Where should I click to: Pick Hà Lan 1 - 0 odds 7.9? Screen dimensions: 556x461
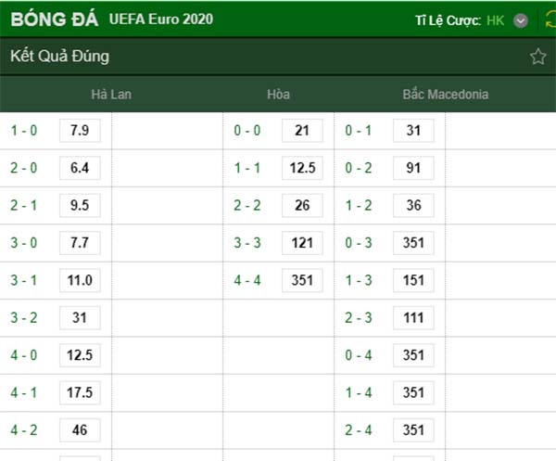click(80, 131)
